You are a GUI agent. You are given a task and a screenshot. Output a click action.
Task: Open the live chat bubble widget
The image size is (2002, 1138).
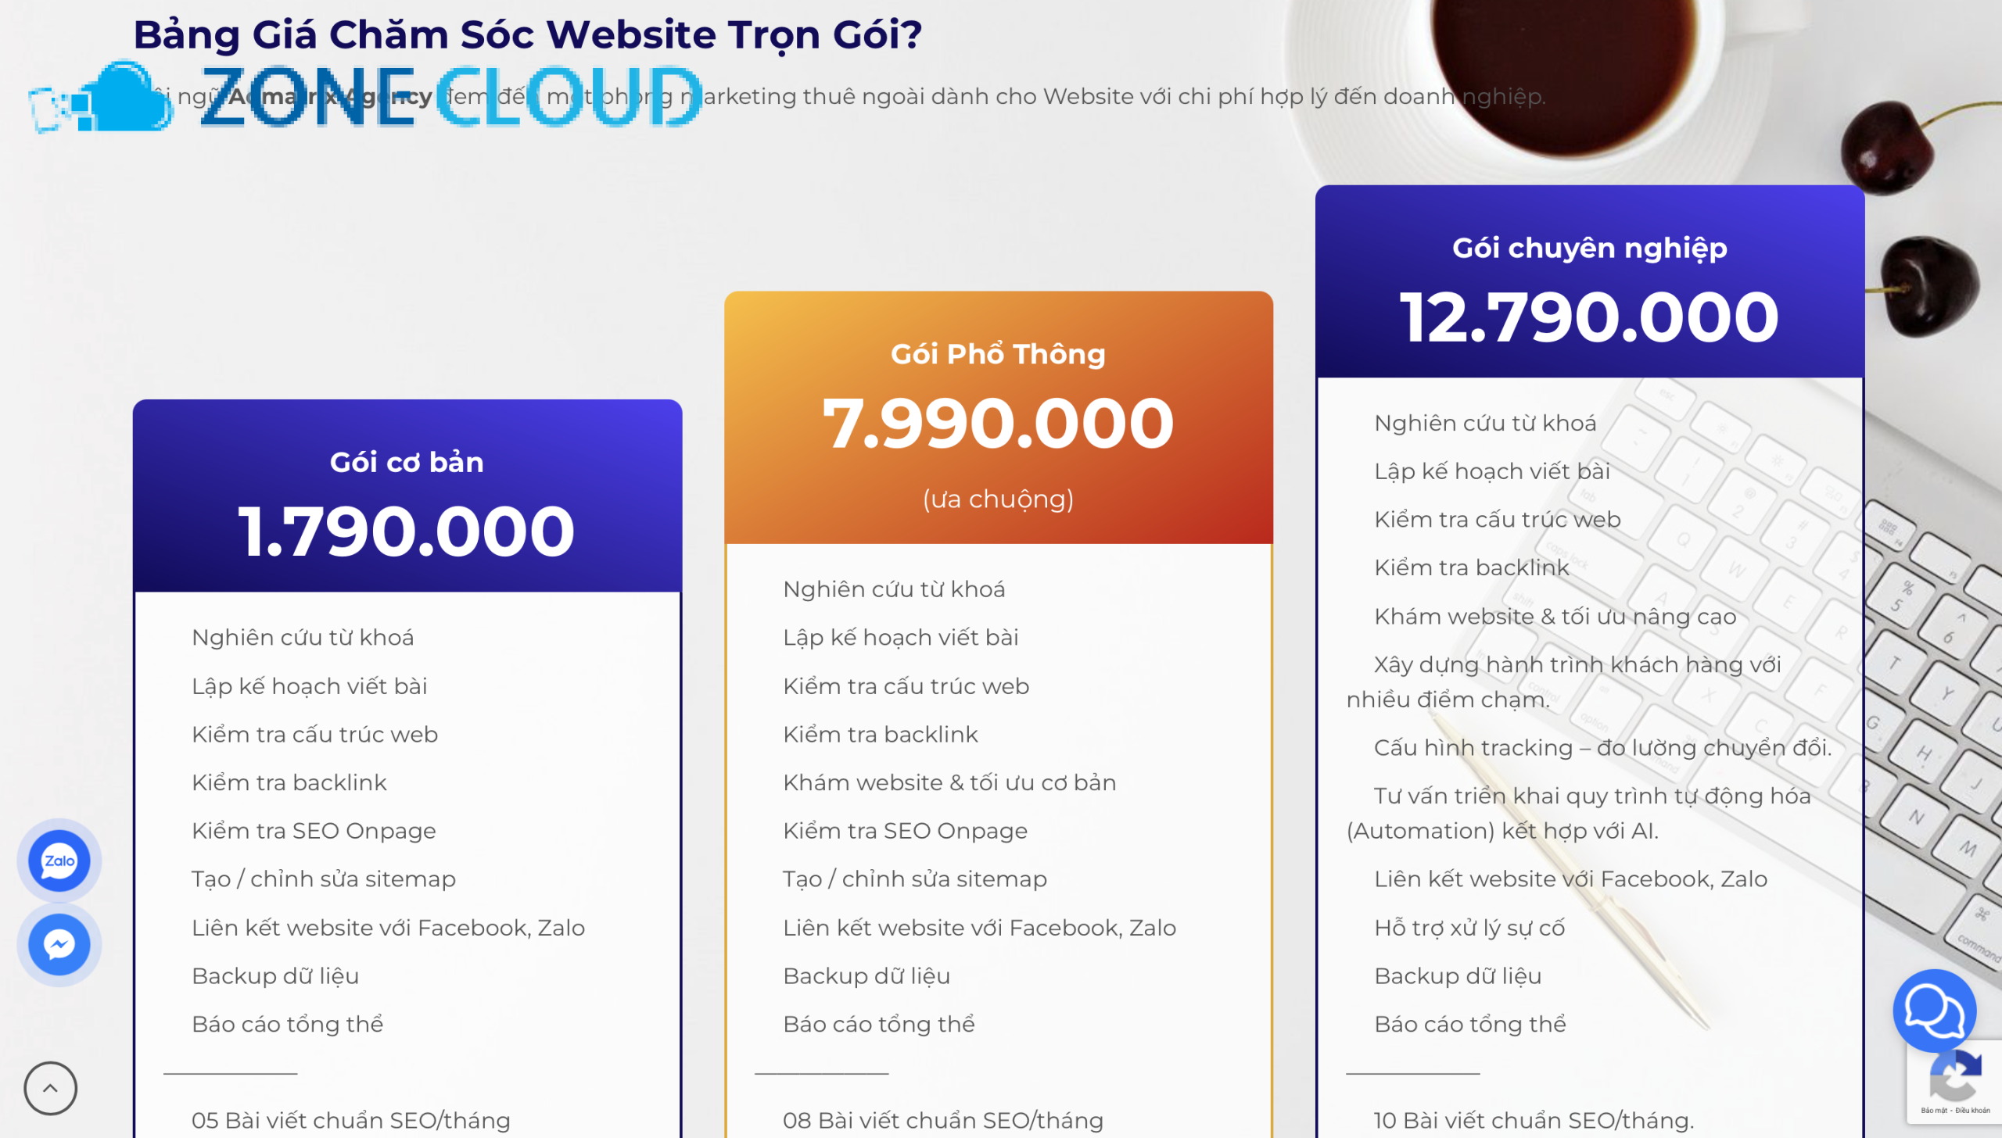1933,1010
